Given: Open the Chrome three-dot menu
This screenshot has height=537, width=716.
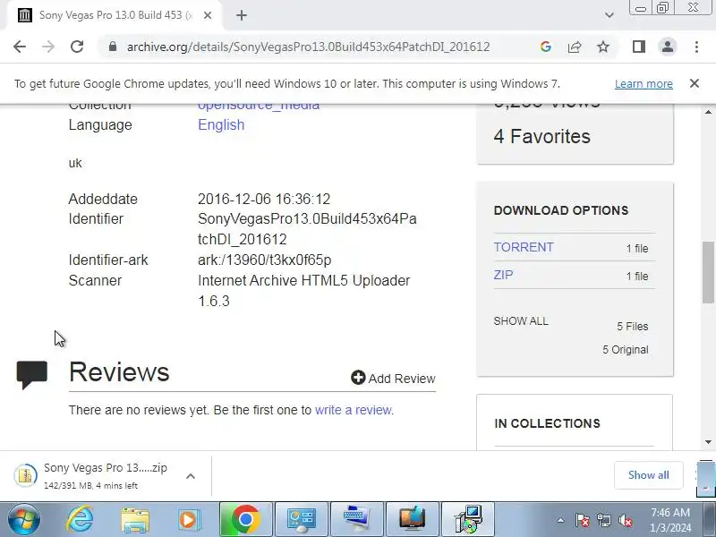Looking at the screenshot, I should [696, 47].
